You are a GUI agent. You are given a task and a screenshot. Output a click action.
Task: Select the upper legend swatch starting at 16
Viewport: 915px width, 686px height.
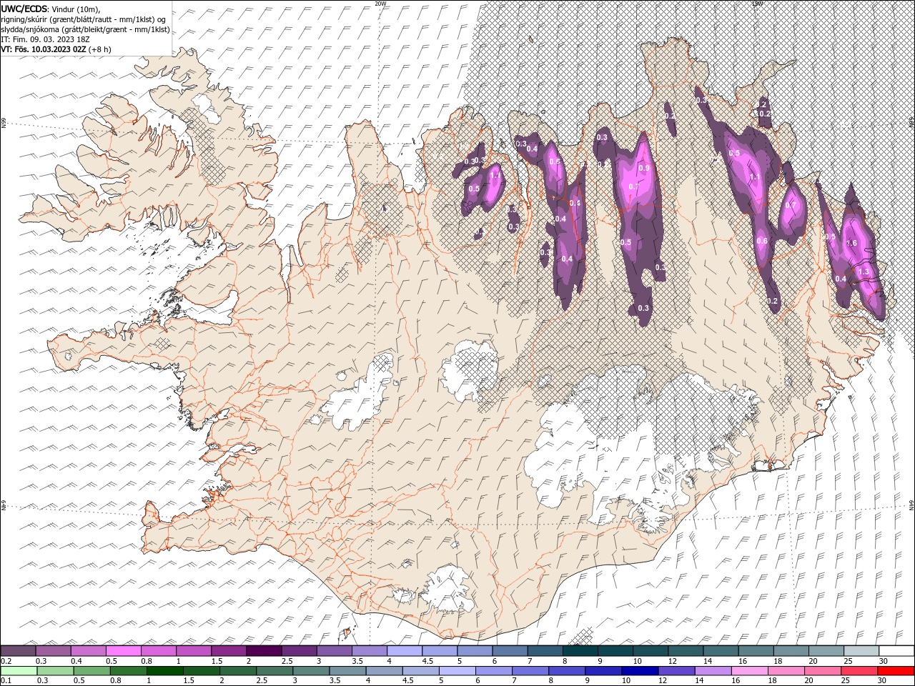tap(757, 650)
